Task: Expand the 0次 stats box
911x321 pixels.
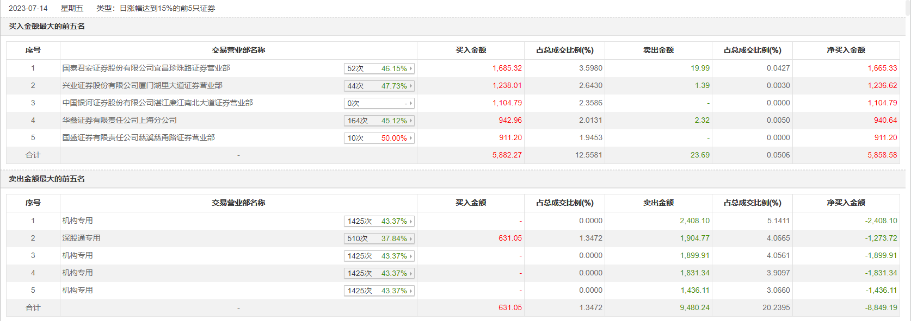Action: click(379, 103)
